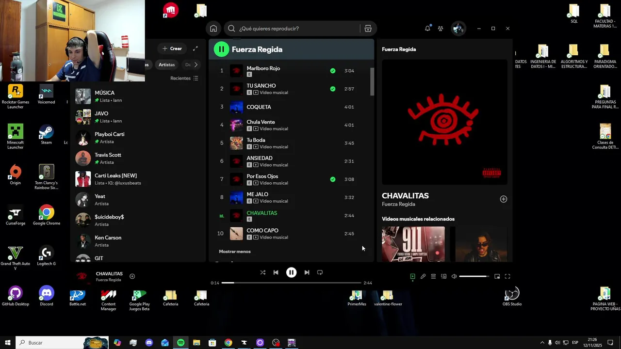Click the Spotify icon in the taskbar
621x349 pixels.
coord(180,343)
